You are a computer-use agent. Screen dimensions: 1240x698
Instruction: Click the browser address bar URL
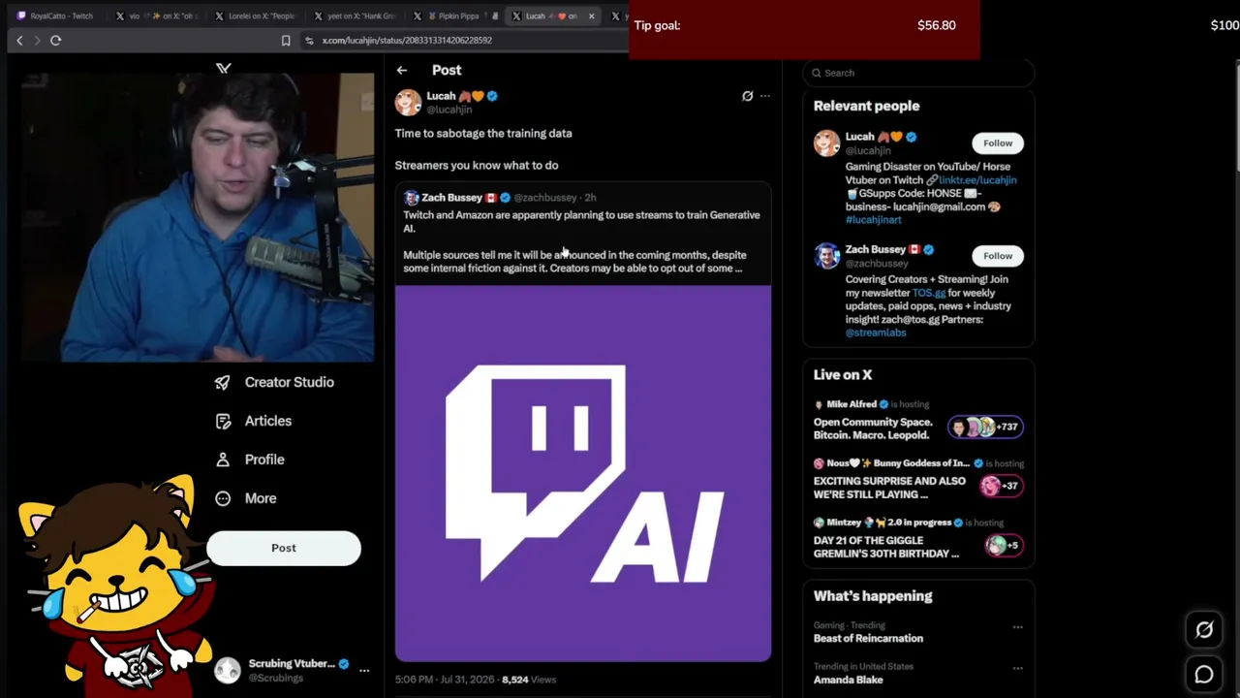click(407, 40)
